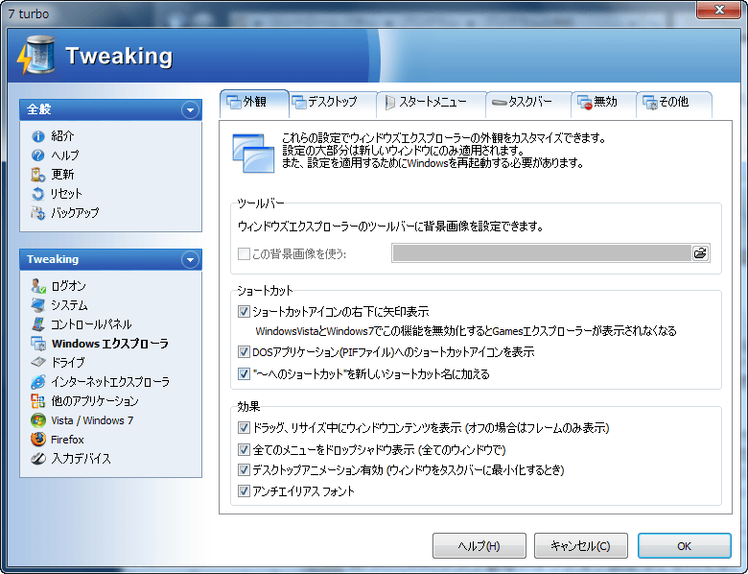Viewport: 748px width, 574px height.
Task: Open 更新 link in 全般 panel
Action: pos(62,175)
